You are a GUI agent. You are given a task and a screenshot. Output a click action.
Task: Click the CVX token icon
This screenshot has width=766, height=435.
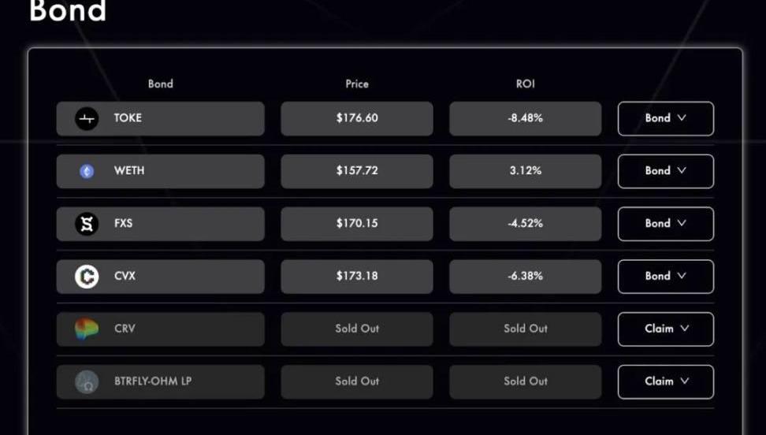coord(87,277)
